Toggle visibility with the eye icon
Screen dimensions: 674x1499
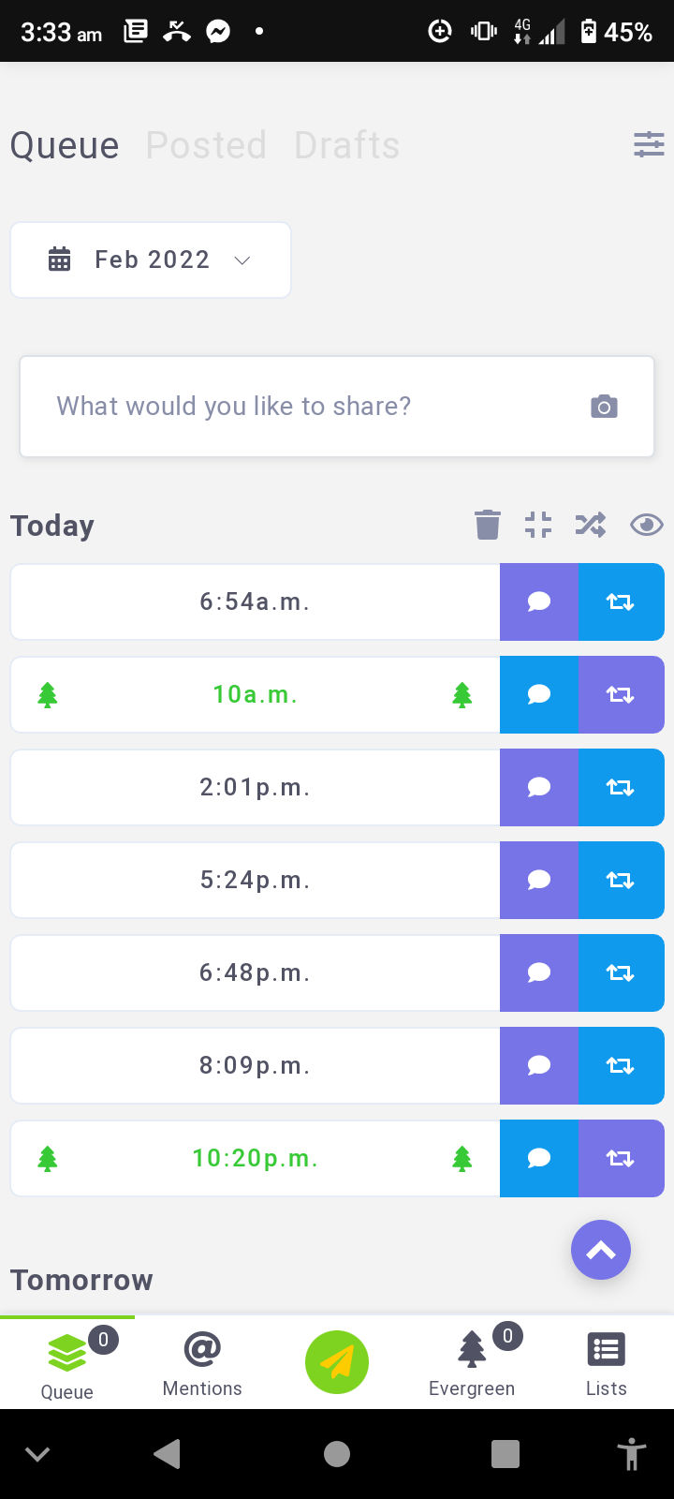point(647,525)
